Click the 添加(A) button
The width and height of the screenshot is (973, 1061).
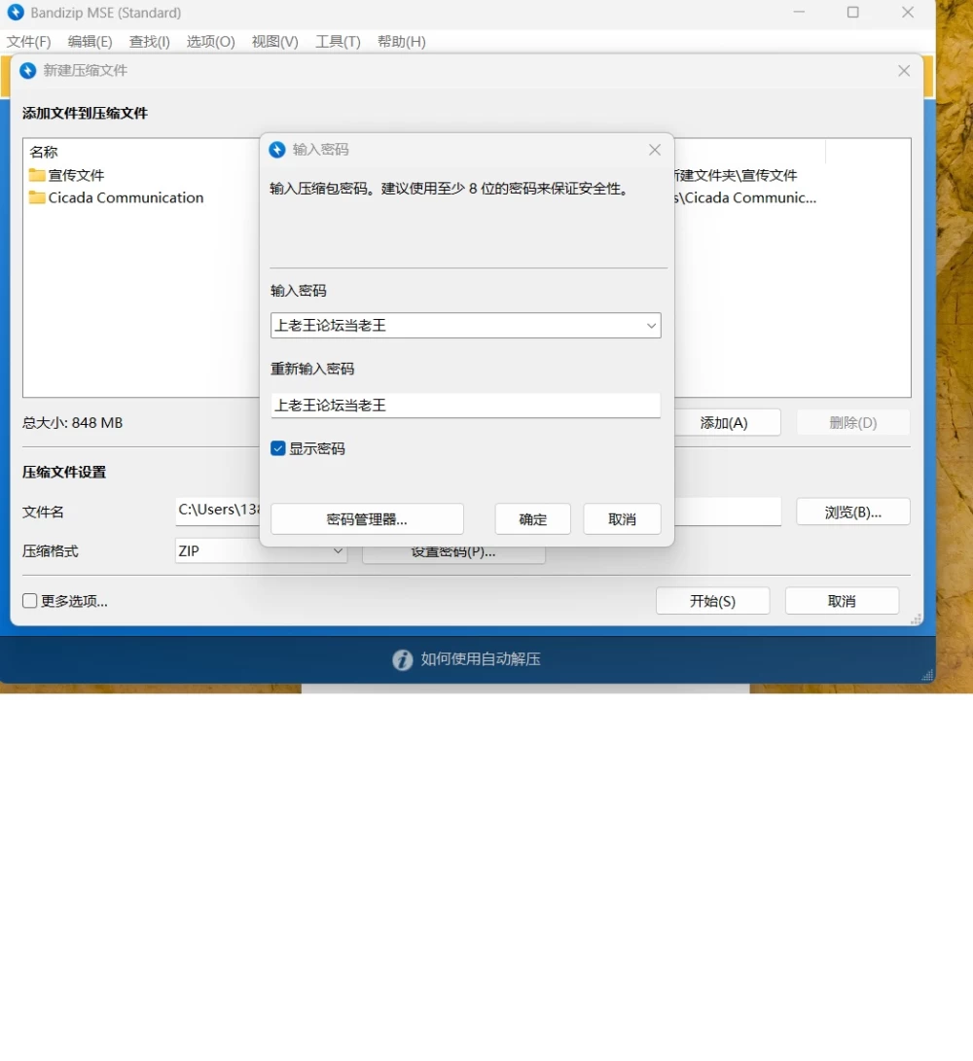724,423
